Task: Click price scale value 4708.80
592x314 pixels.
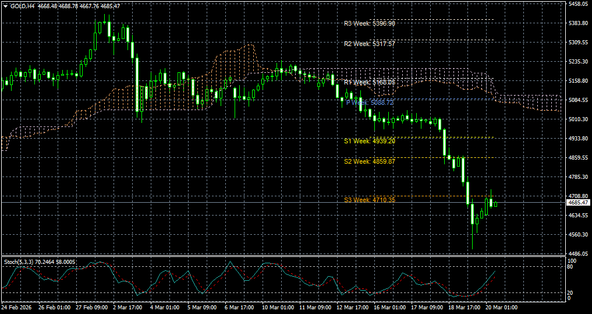Action: tap(578, 196)
